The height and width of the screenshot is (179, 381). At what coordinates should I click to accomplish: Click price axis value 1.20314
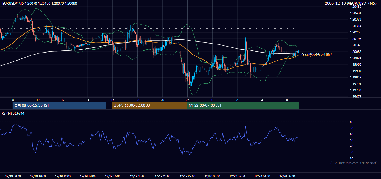(355, 26)
